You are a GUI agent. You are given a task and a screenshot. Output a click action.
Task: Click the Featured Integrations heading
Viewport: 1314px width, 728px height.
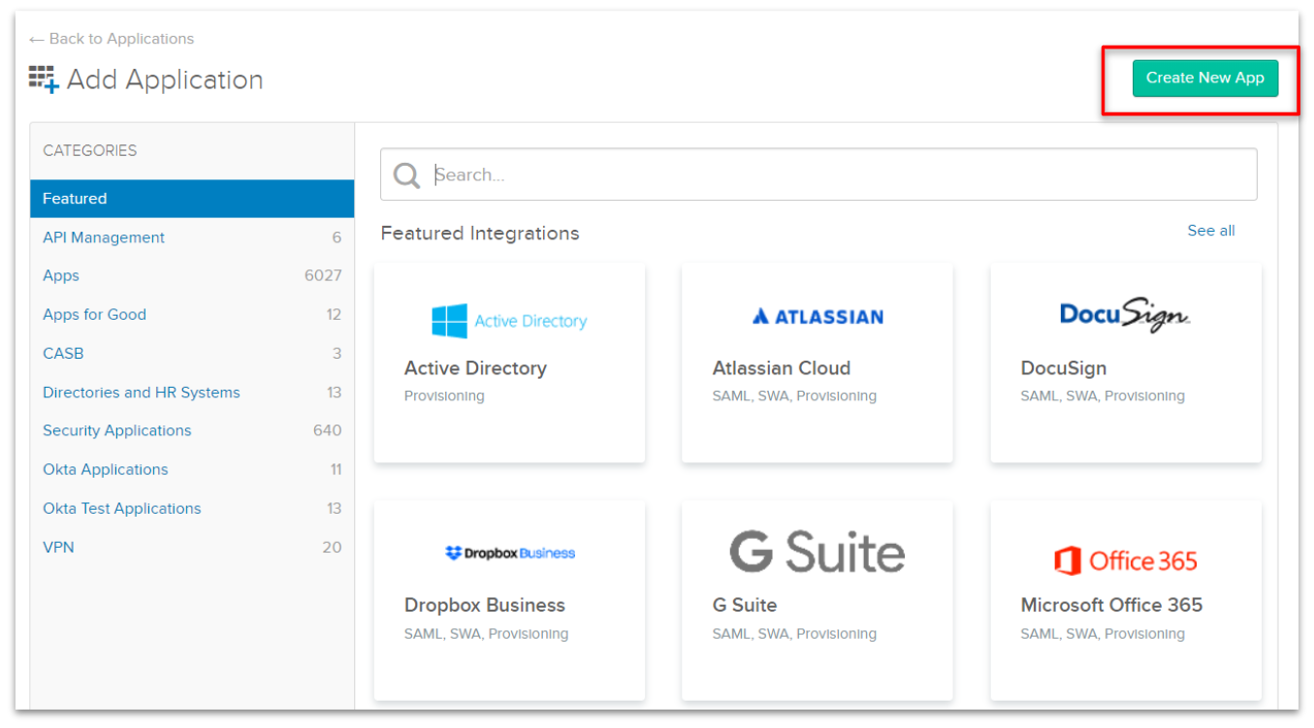coord(480,234)
